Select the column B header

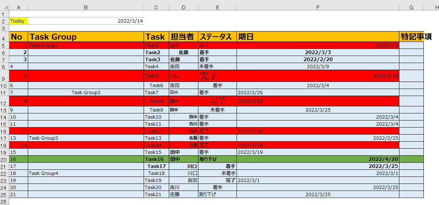(x=86, y=7)
